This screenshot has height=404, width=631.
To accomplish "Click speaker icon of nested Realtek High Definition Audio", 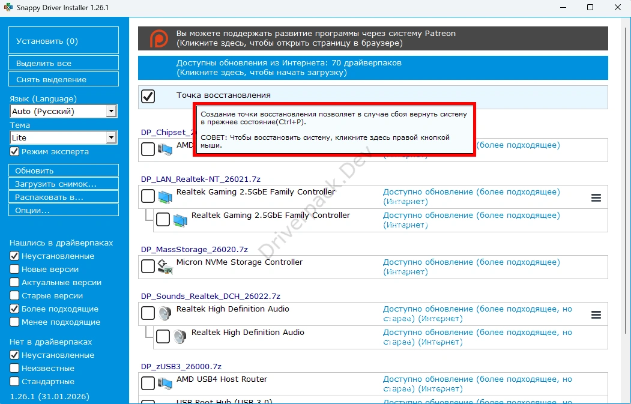I will pyautogui.click(x=180, y=337).
